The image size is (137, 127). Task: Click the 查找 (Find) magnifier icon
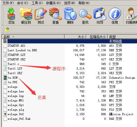[85, 16]
